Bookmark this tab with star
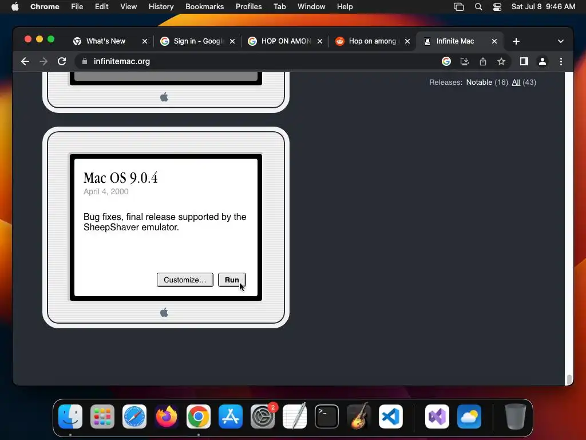586x440 pixels. pos(501,61)
